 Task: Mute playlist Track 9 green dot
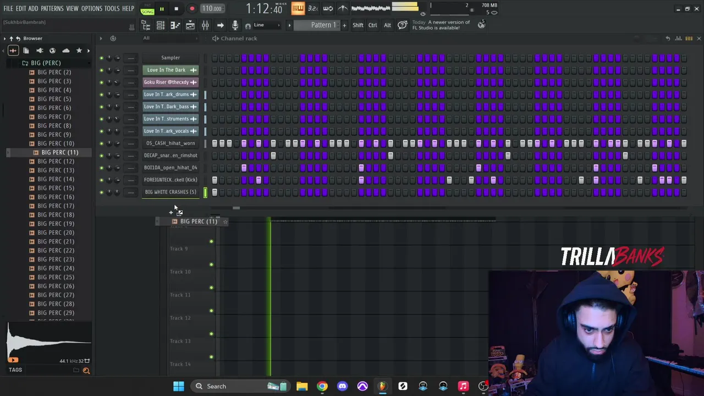tap(211, 241)
